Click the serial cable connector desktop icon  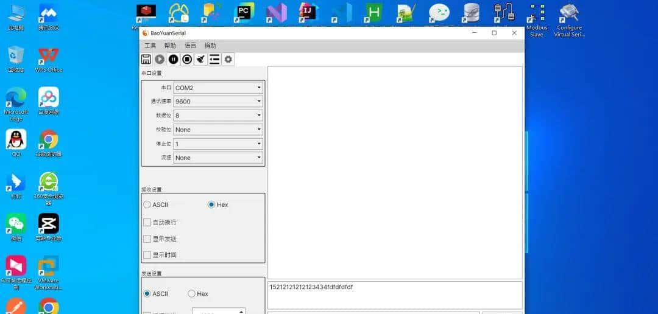(504, 13)
